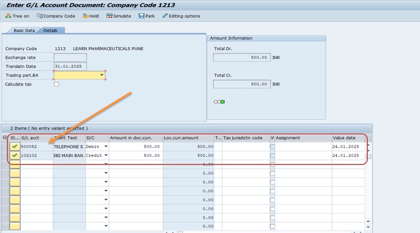Click the Value date column header

(348, 138)
